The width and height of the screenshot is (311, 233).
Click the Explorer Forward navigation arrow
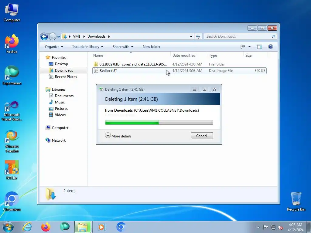pyautogui.click(x=53, y=36)
